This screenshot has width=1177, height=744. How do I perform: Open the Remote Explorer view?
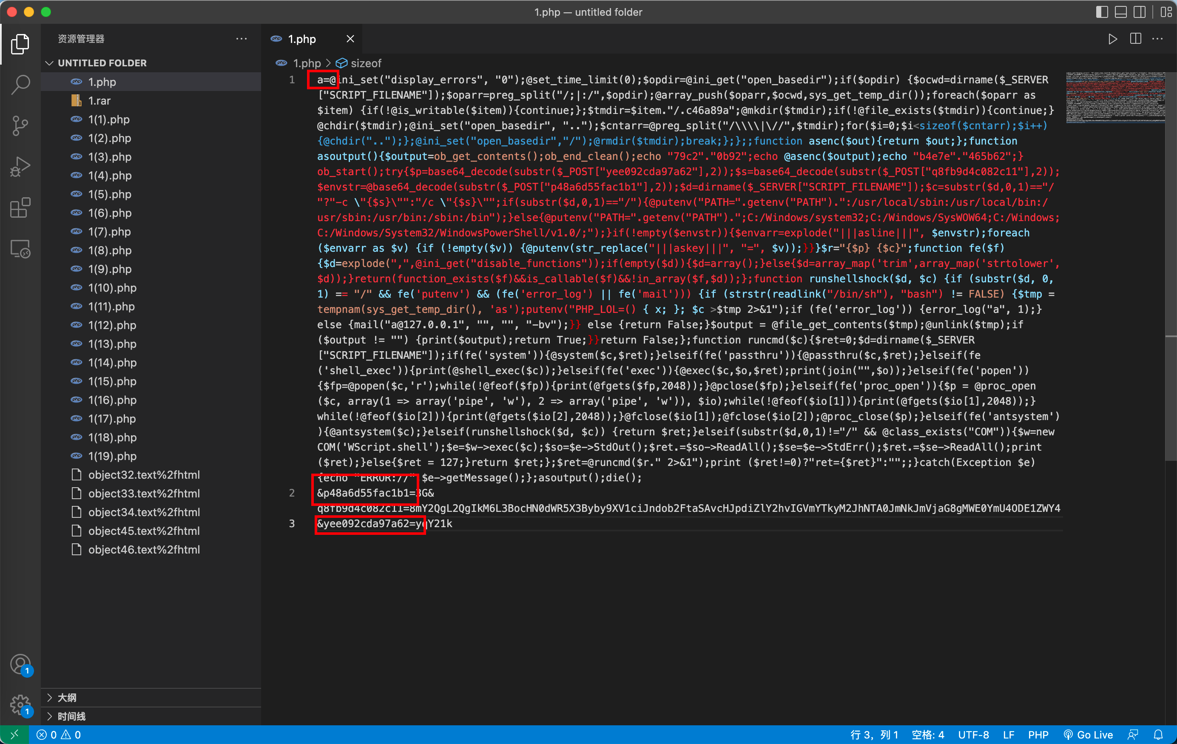click(x=20, y=249)
